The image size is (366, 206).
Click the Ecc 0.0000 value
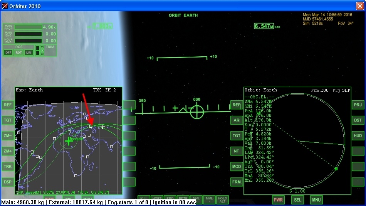pos(263,125)
